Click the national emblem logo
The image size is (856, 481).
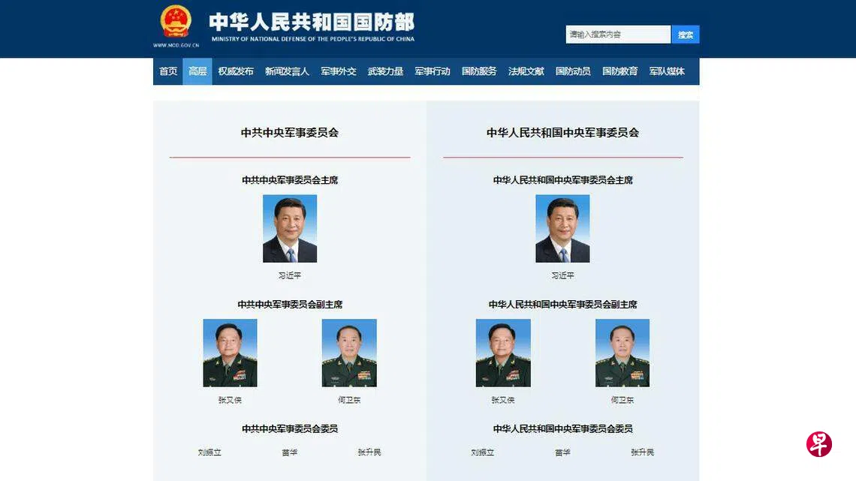pyautogui.click(x=176, y=22)
